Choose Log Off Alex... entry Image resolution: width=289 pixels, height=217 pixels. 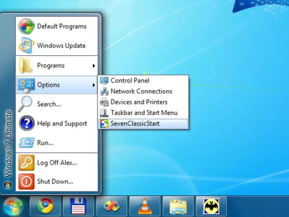[x=57, y=162]
